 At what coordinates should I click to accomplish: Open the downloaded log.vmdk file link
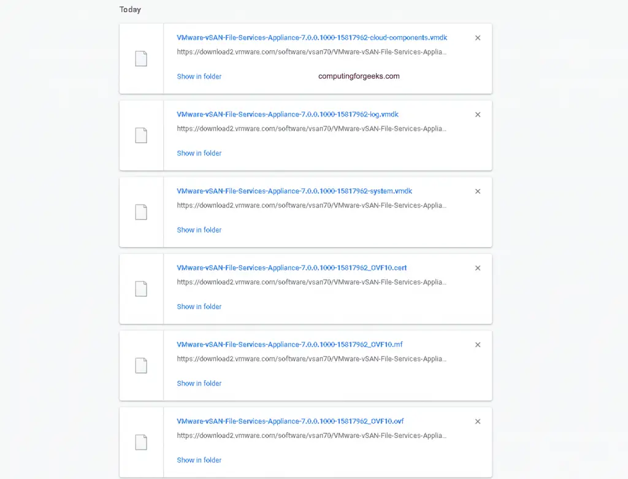pyautogui.click(x=288, y=115)
